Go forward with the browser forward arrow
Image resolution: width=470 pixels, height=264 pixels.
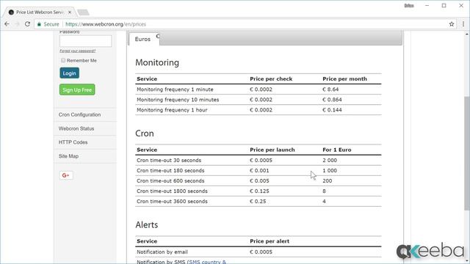pyautogui.click(x=17, y=24)
